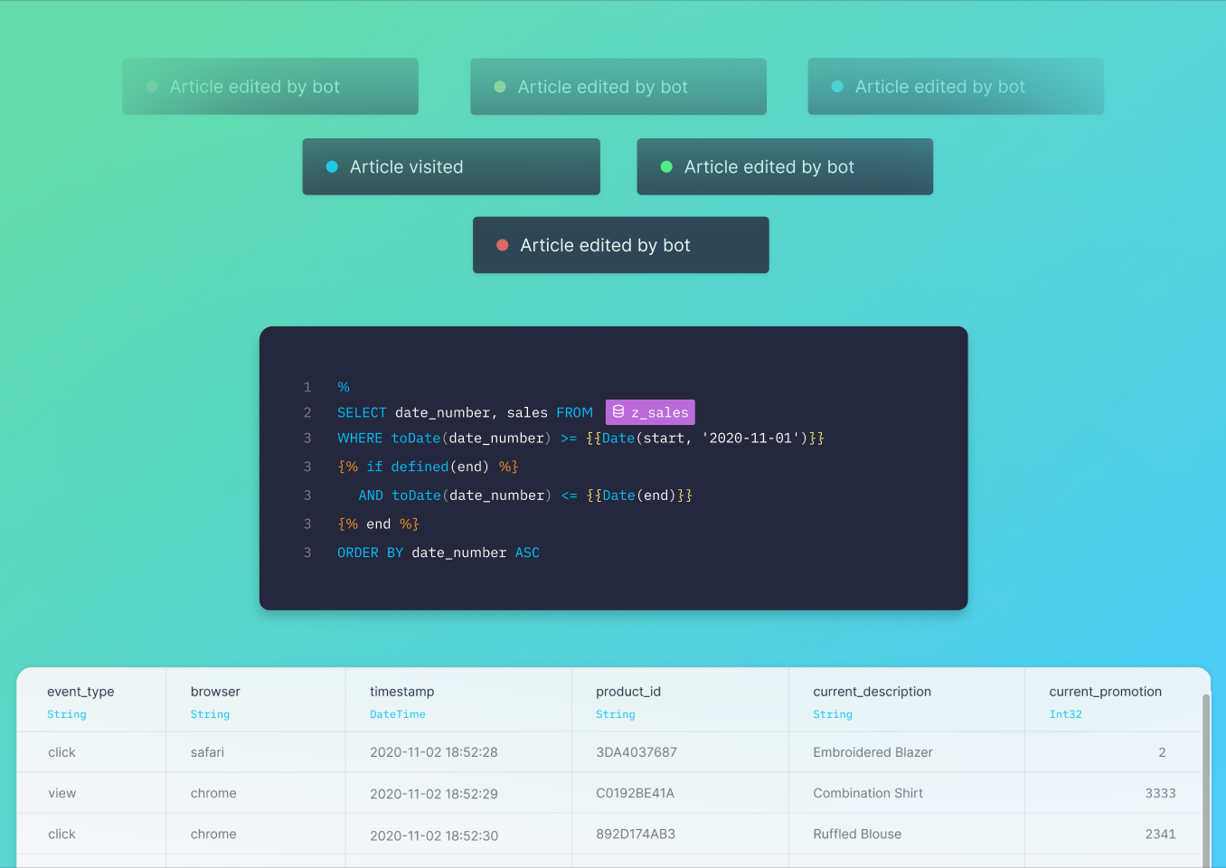Select the chrome cell in the Combination Shirt row
This screenshot has height=868, width=1226.
213,793
